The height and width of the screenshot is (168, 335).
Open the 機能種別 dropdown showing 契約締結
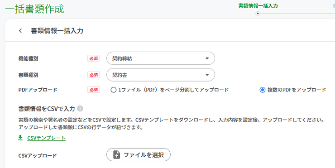pos(161,58)
